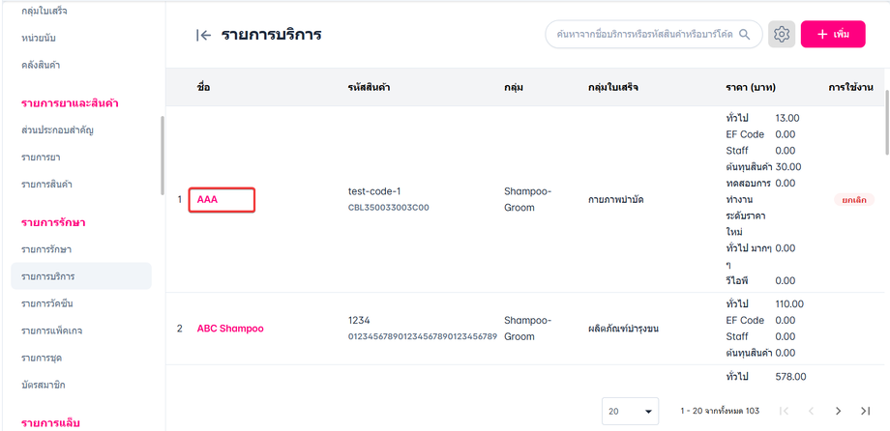The image size is (890, 431).
Task: Click the ยกเลิก status badge
Action: (853, 199)
